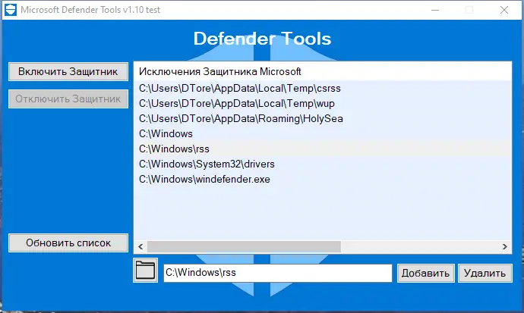This screenshot has height=313, width=524.
Task: Click Удалить to remove the exclusion
Action: [x=485, y=274]
